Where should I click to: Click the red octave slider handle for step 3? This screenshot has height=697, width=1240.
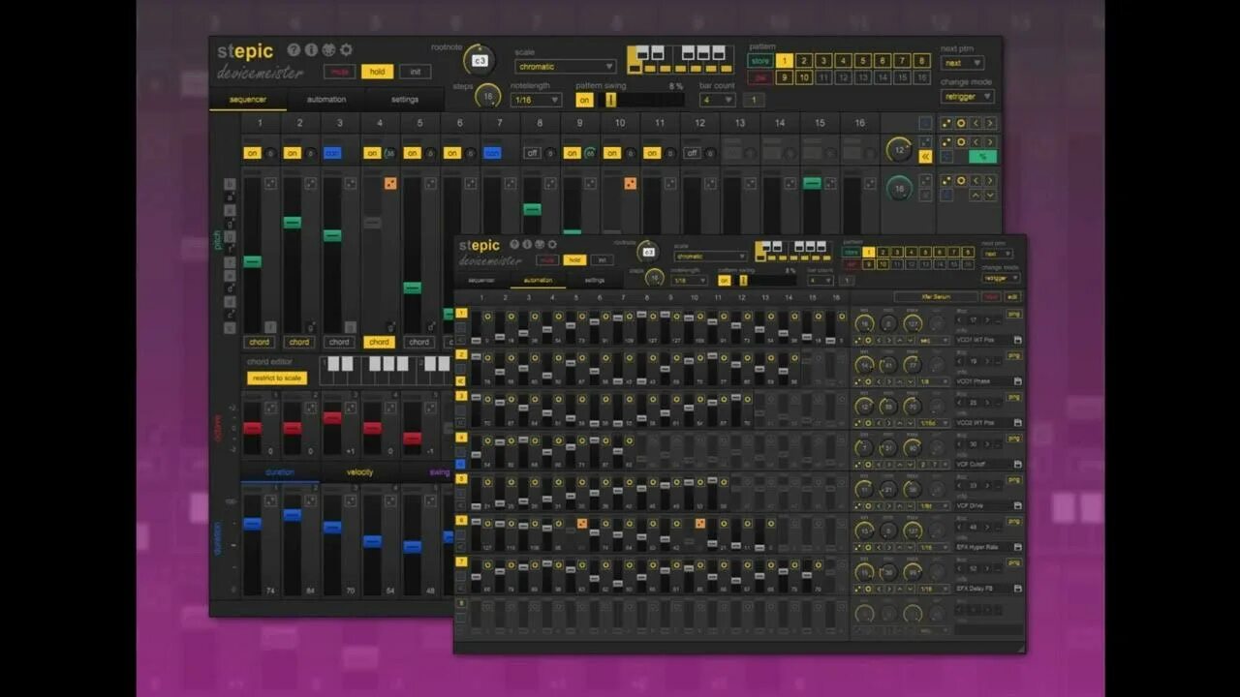(332, 418)
